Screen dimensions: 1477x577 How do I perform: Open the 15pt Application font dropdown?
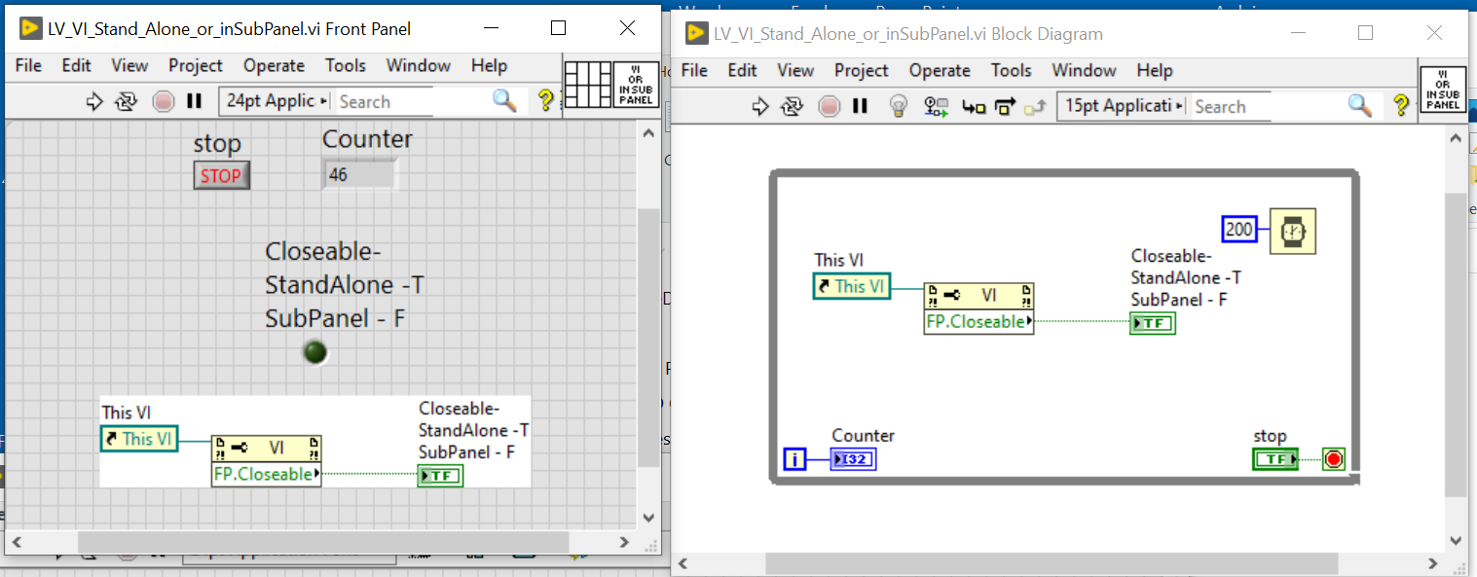point(1124,106)
